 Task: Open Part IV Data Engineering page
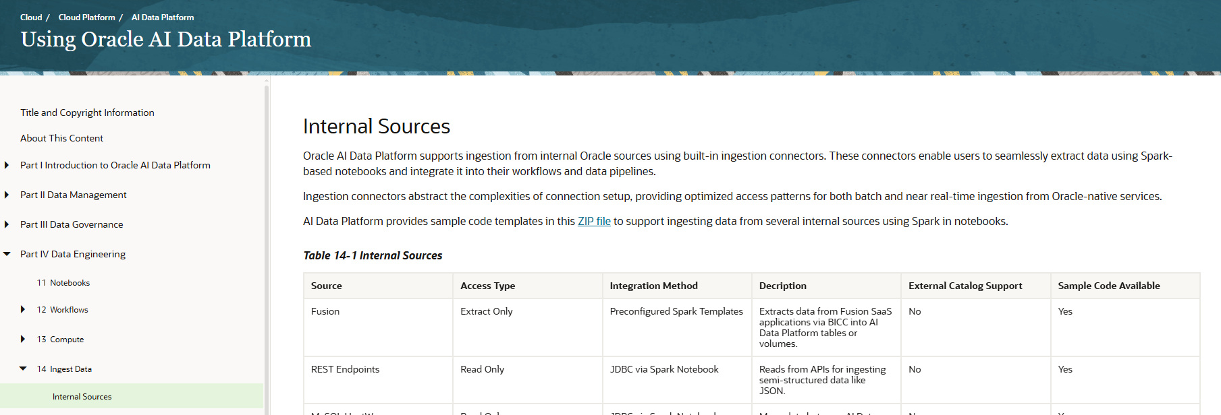pyautogui.click(x=73, y=254)
